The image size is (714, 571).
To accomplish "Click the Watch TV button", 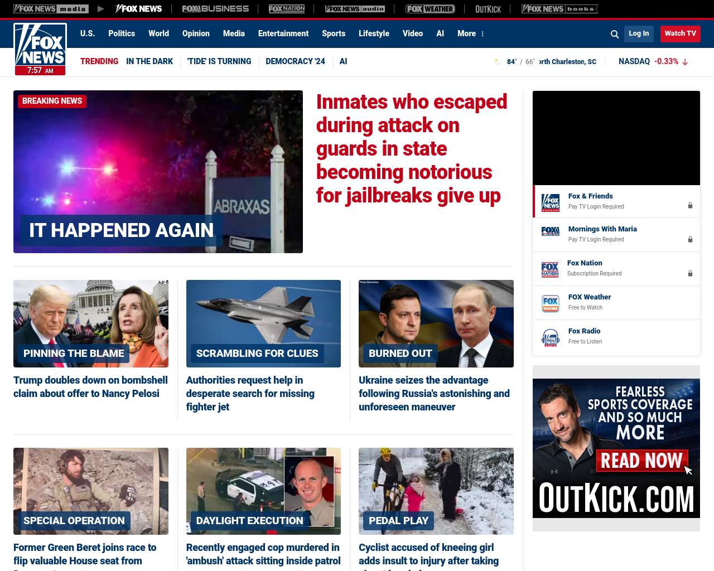I will [x=680, y=33].
